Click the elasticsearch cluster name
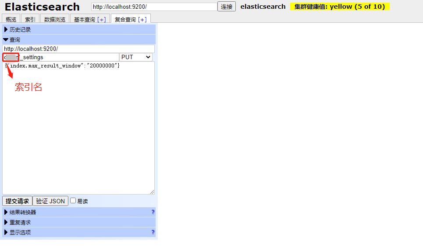 [x=263, y=7]
